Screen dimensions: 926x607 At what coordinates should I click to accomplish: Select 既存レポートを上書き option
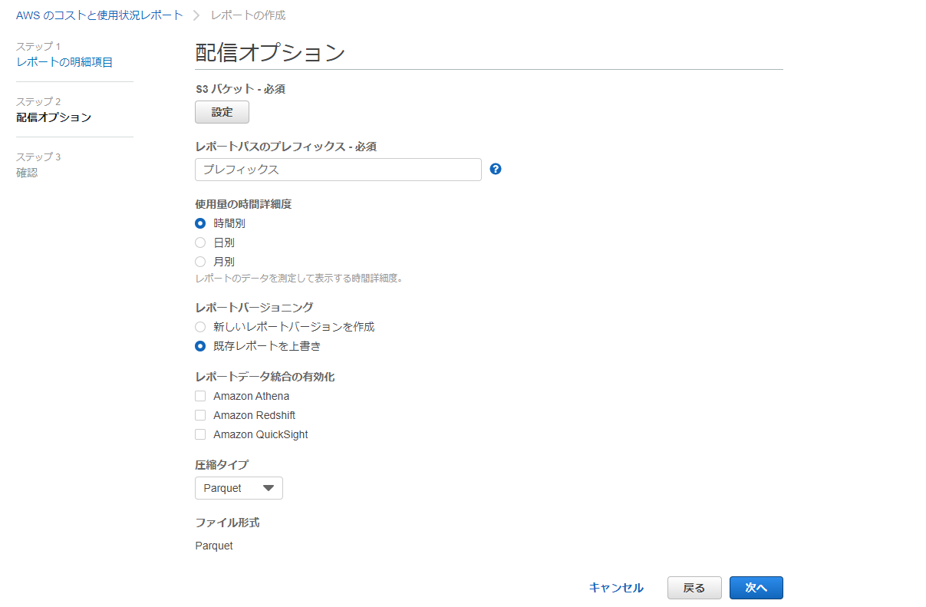pyautogui.click(x=200, y=346)
